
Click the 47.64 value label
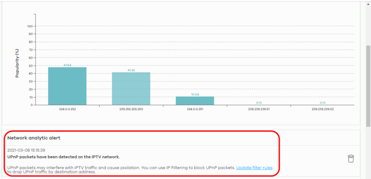(67, 65)
